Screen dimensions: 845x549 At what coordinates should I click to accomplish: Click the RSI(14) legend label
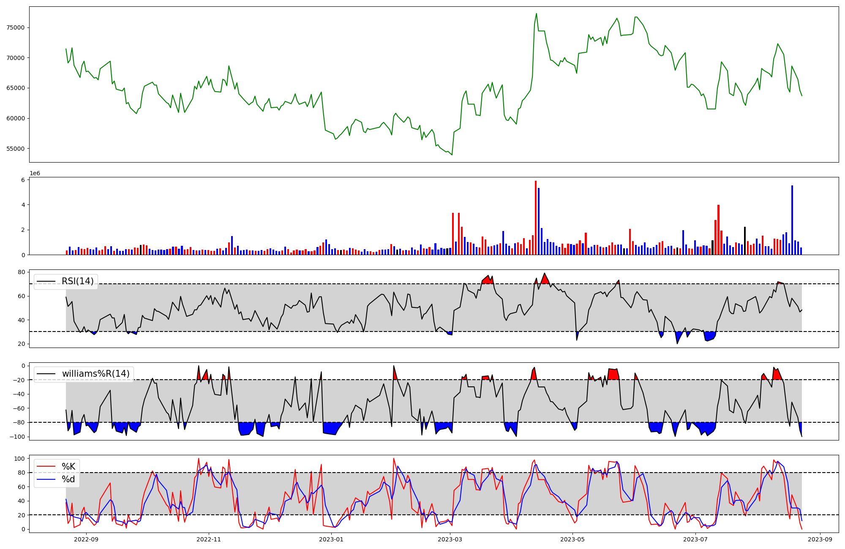[x=78, y=281]
